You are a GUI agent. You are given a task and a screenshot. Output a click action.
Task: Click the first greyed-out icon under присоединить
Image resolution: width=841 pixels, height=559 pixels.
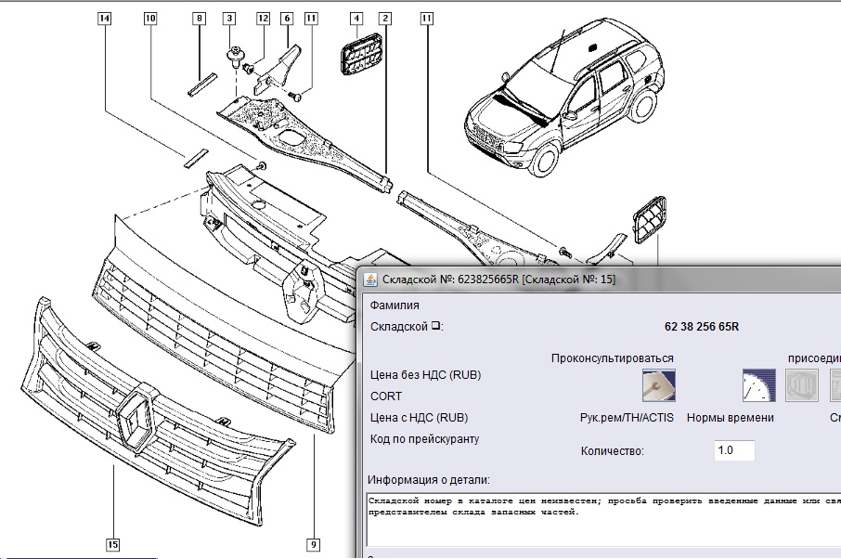pos(802,385)
